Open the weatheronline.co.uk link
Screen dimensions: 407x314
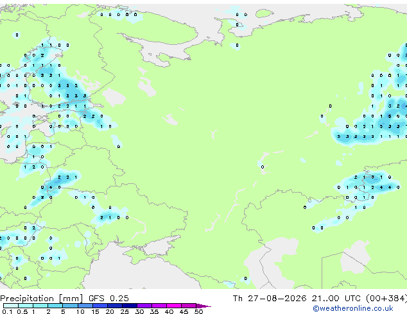coord(353,308)
